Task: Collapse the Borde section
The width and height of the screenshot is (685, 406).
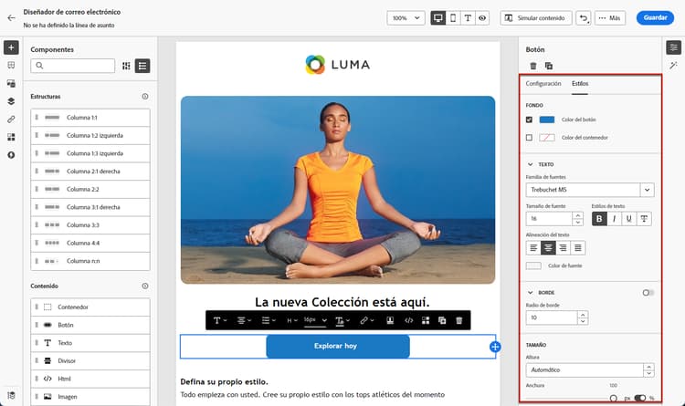Action: click(x=530, y=293)
